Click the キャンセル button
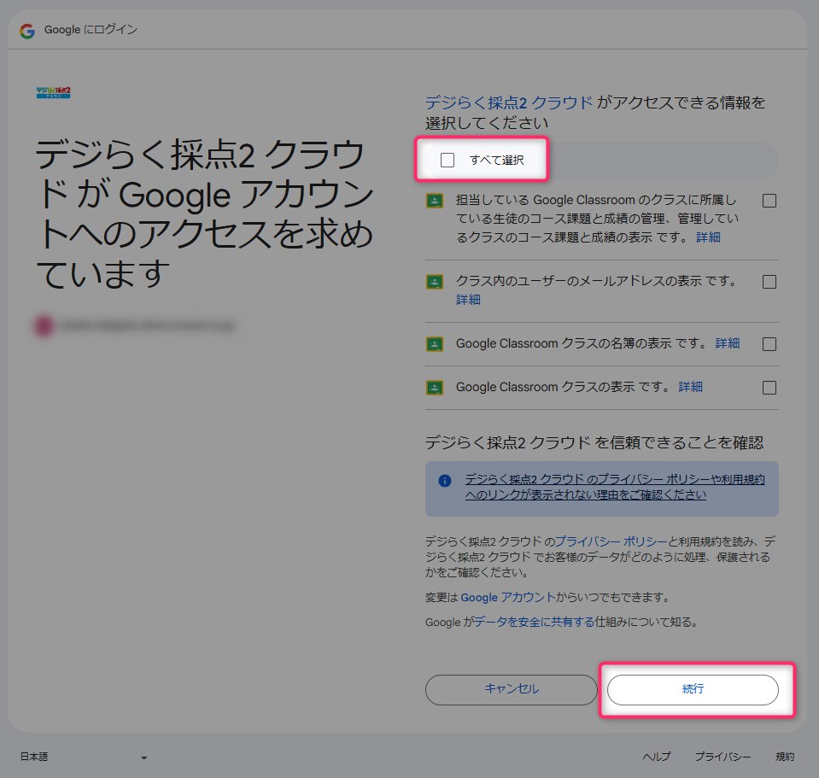The image size is (819, 778). [511, 690]
